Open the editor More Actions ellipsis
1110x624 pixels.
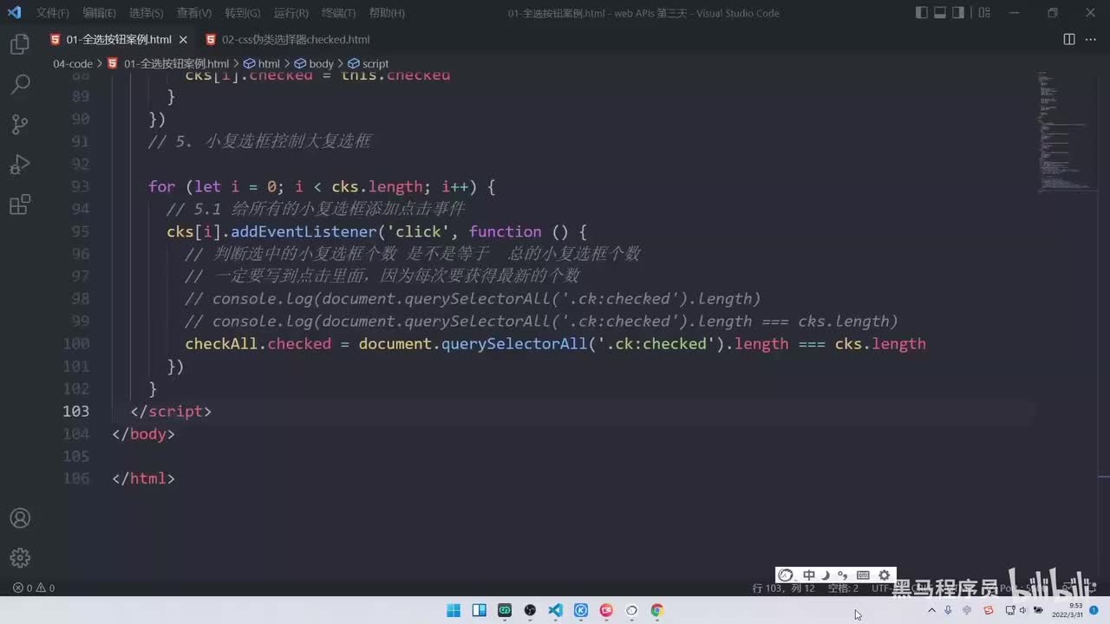click(1090, 39)
